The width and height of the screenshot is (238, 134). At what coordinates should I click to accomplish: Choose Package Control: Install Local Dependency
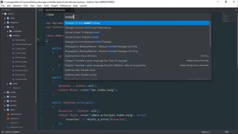pyautogui.click(x=137, y=28)
